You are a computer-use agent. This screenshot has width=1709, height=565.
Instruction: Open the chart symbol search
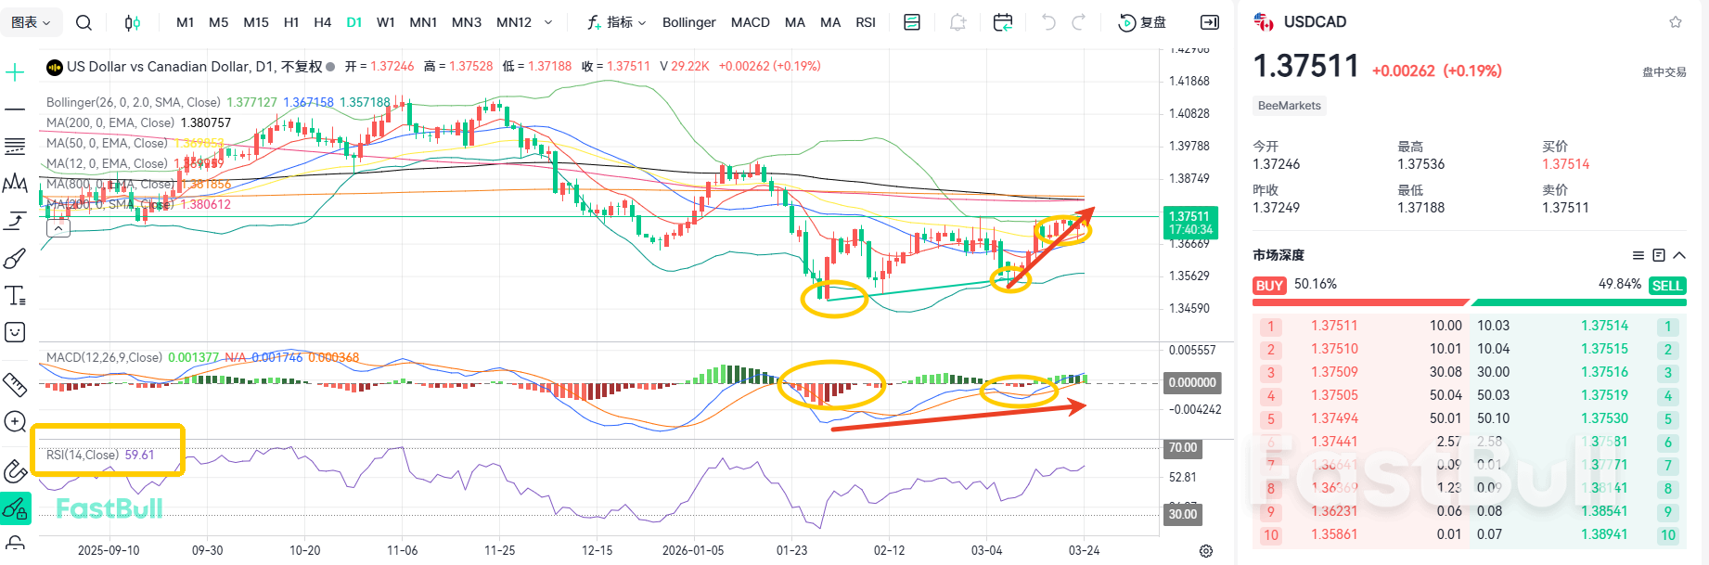click(x=84, y=22)
